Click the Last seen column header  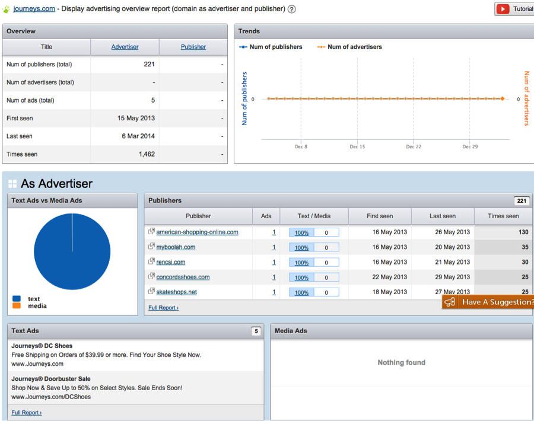[x=443, y=216]
